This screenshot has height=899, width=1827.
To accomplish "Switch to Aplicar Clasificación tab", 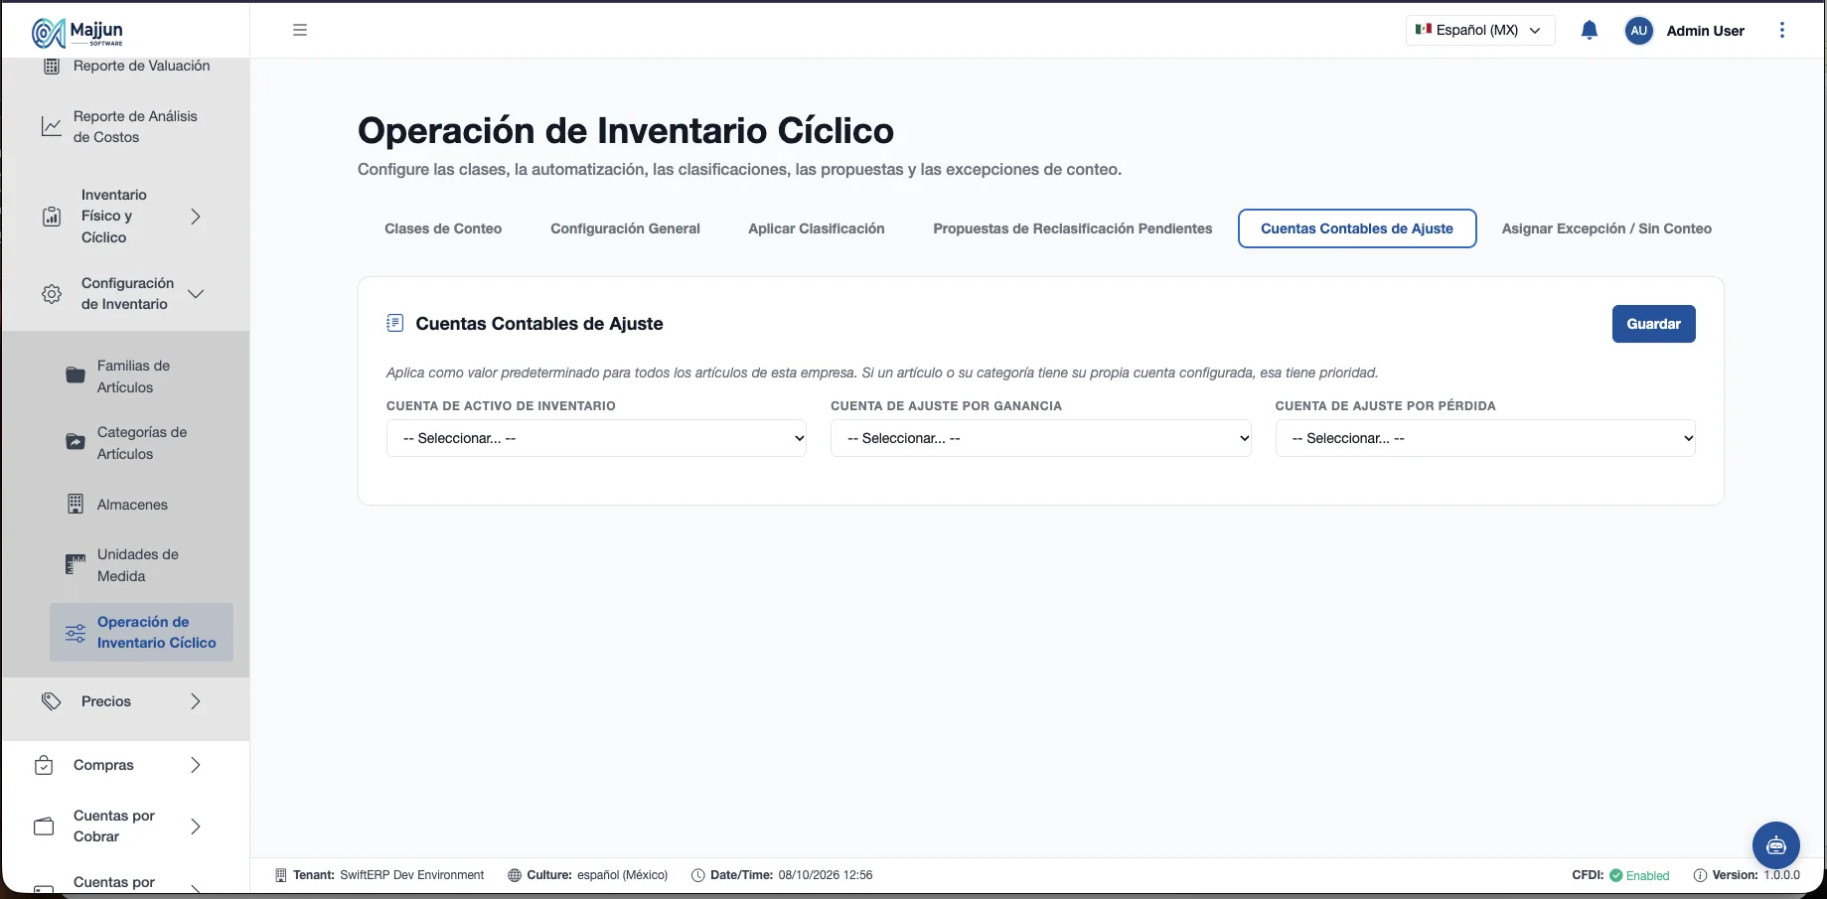I will tap(817, 228).
